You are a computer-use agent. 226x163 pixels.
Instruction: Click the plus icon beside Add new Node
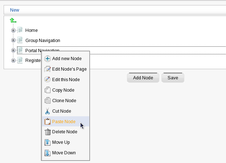pos(48,58)
